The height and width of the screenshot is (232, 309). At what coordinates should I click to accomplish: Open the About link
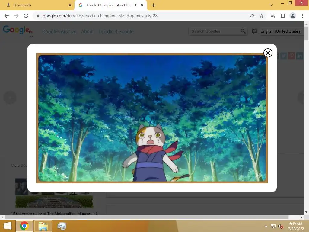(88, 31)
